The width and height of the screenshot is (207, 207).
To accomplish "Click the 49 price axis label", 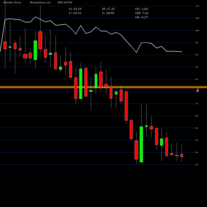I will click(x=197, y=164).
